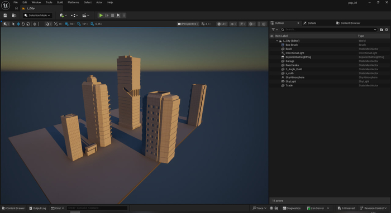Close the Outliner tab
Image resolution: width=391 pixels, height=213 pixels.
(x=298, y=23)
